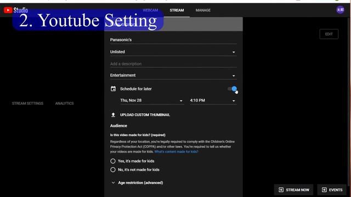Expand Age restriction (advanced) section

pyautogui.click(x=137, y=183)
